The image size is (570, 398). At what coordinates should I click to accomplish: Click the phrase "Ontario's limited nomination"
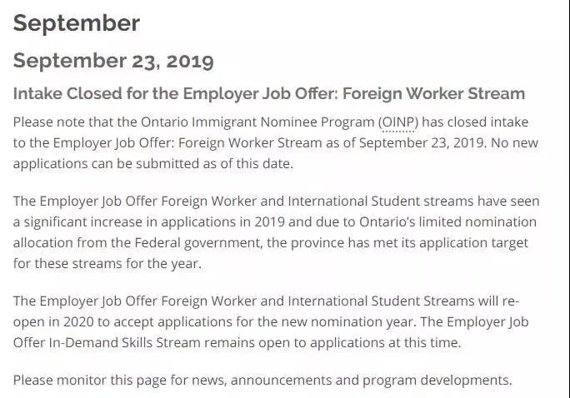pos(447,221)
